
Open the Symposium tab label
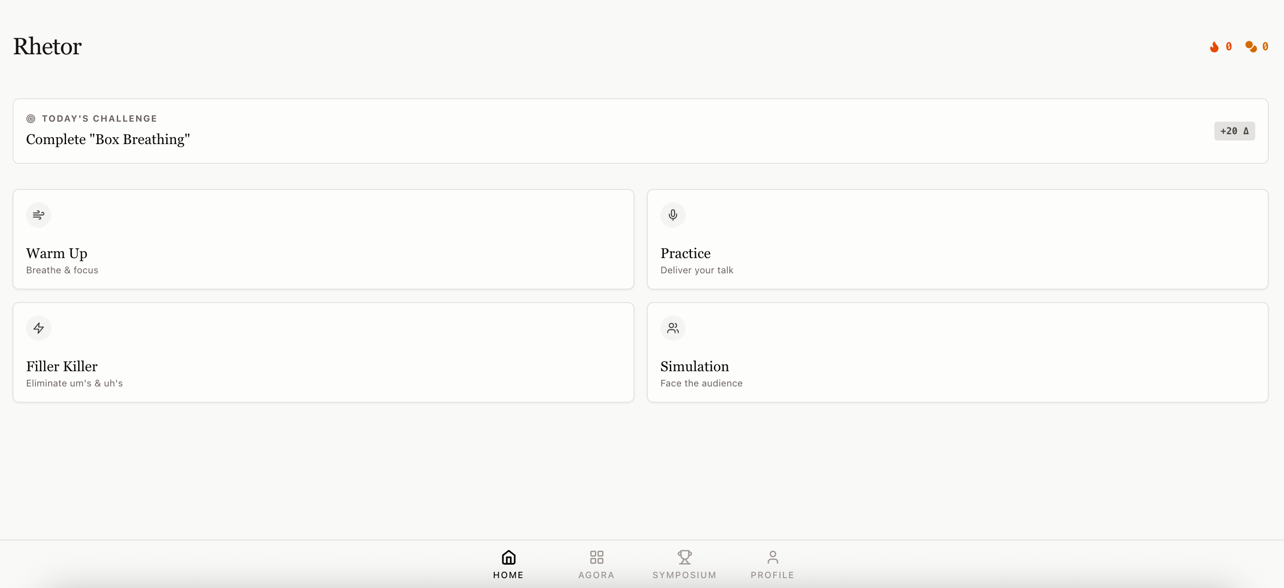tap(684, 575)
